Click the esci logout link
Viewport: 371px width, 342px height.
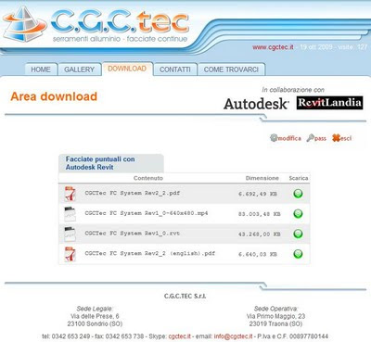click(x=346, y=138)
